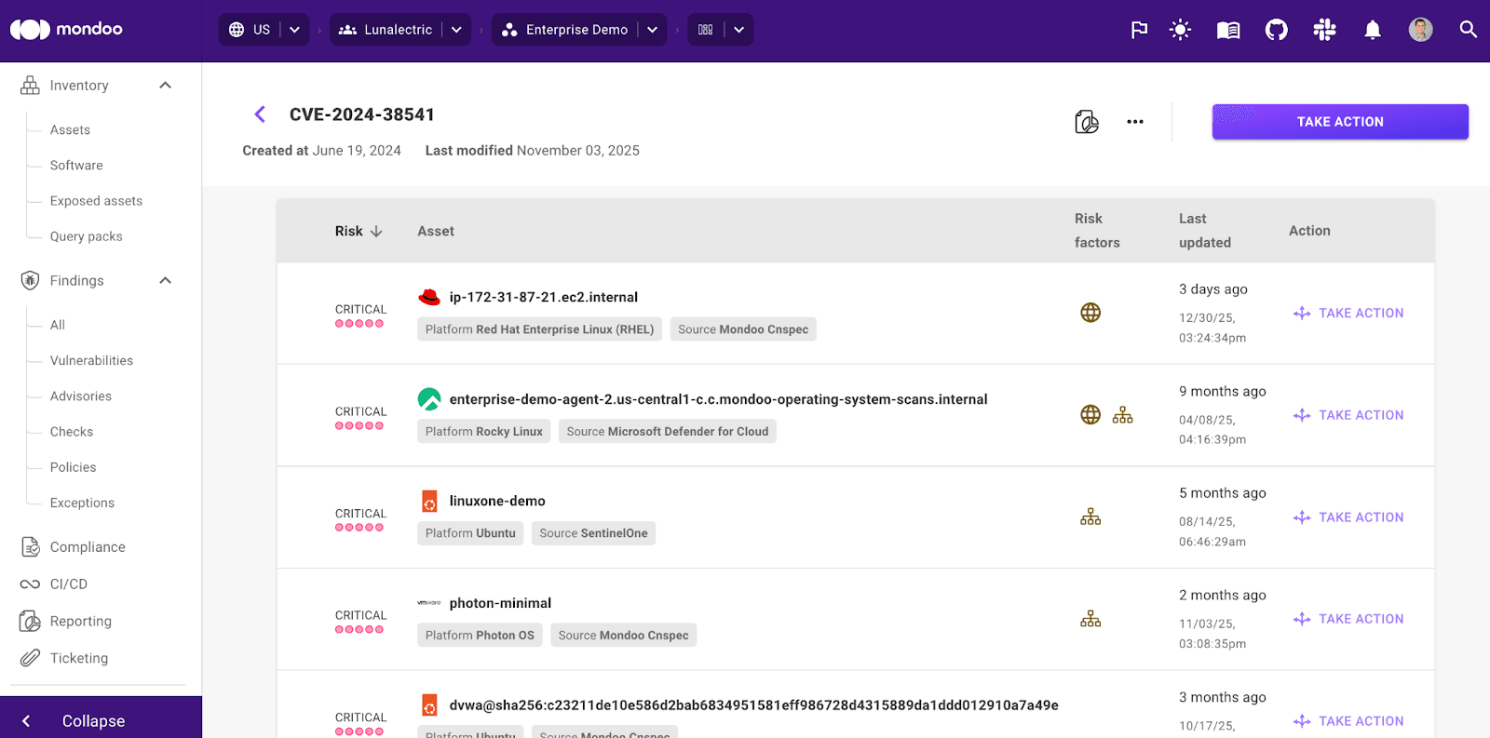The height and width of the screenshot is (738, 1490).
Task: Open All findings in the sidebar
Action: [58, 325]
